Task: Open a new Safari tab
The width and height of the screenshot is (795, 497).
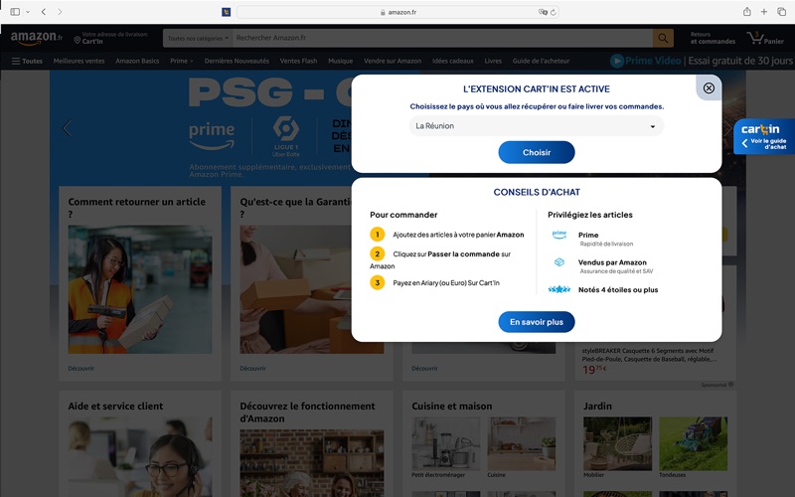Action: [x=763, y=12]
